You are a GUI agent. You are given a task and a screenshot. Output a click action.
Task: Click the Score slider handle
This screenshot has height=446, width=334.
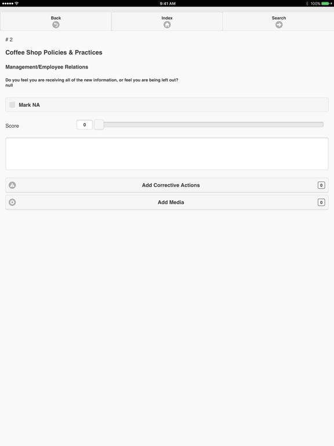pyautogui.click(x=99, y=125)
